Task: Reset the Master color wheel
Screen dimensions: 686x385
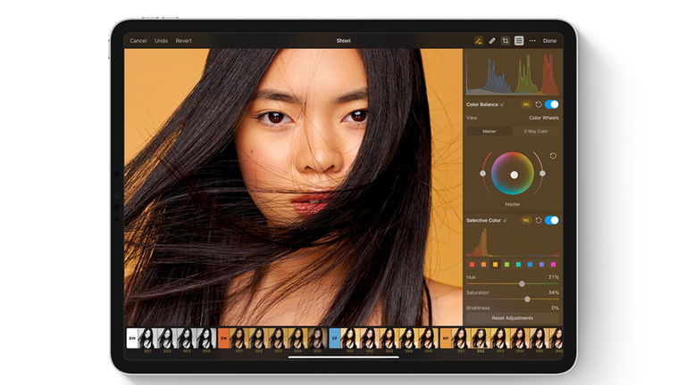Action: click(553, 156)
